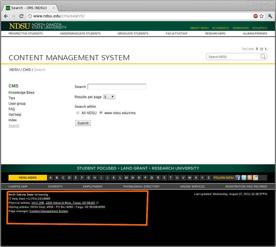Open a new browser tab

[x=62, y=8]
